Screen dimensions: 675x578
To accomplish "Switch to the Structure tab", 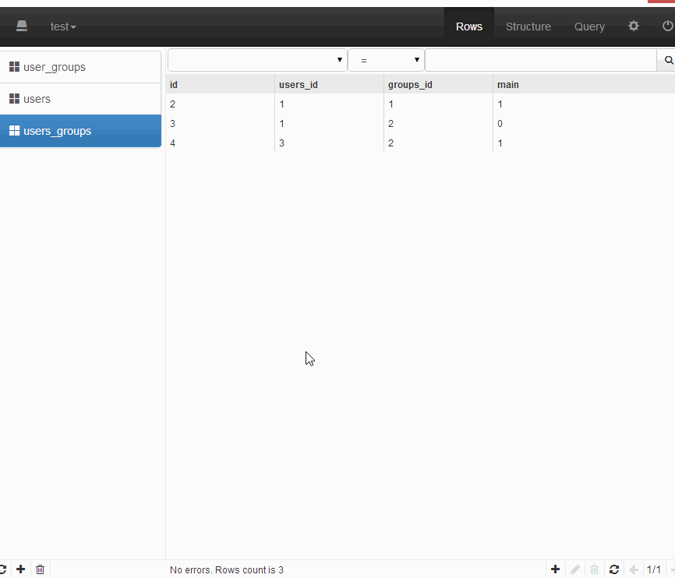I will coord(528,26).
